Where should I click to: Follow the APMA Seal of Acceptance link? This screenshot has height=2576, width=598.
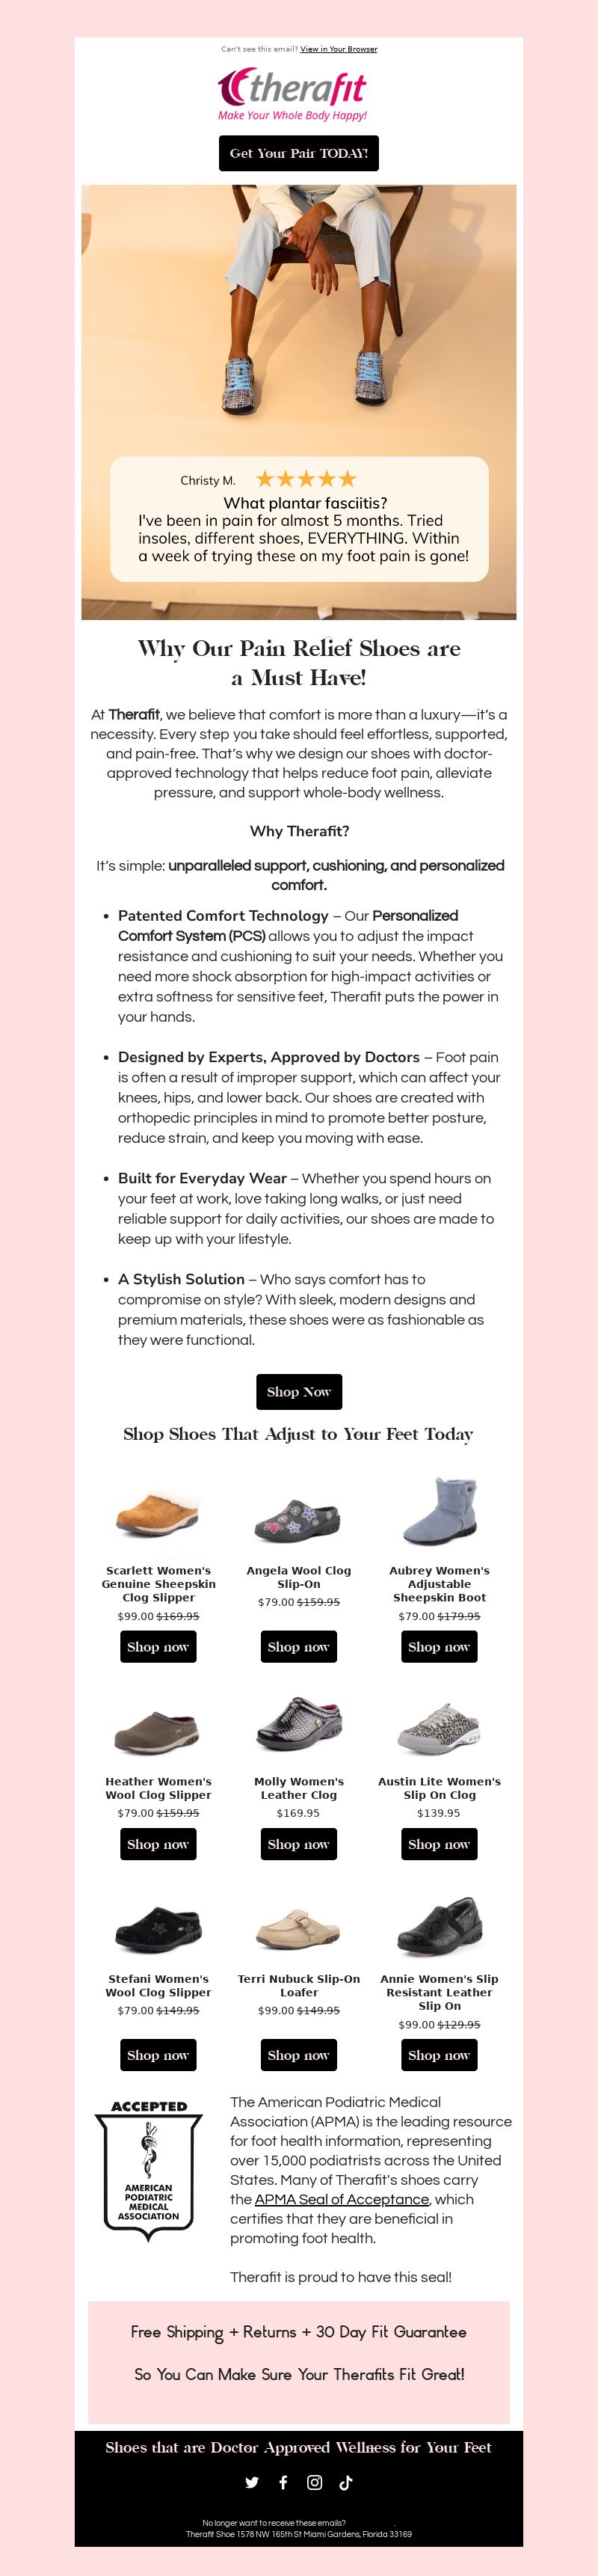pos(342,2199)
